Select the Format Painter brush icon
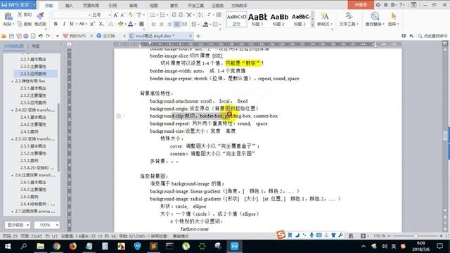450x253 pixels. 40,16
